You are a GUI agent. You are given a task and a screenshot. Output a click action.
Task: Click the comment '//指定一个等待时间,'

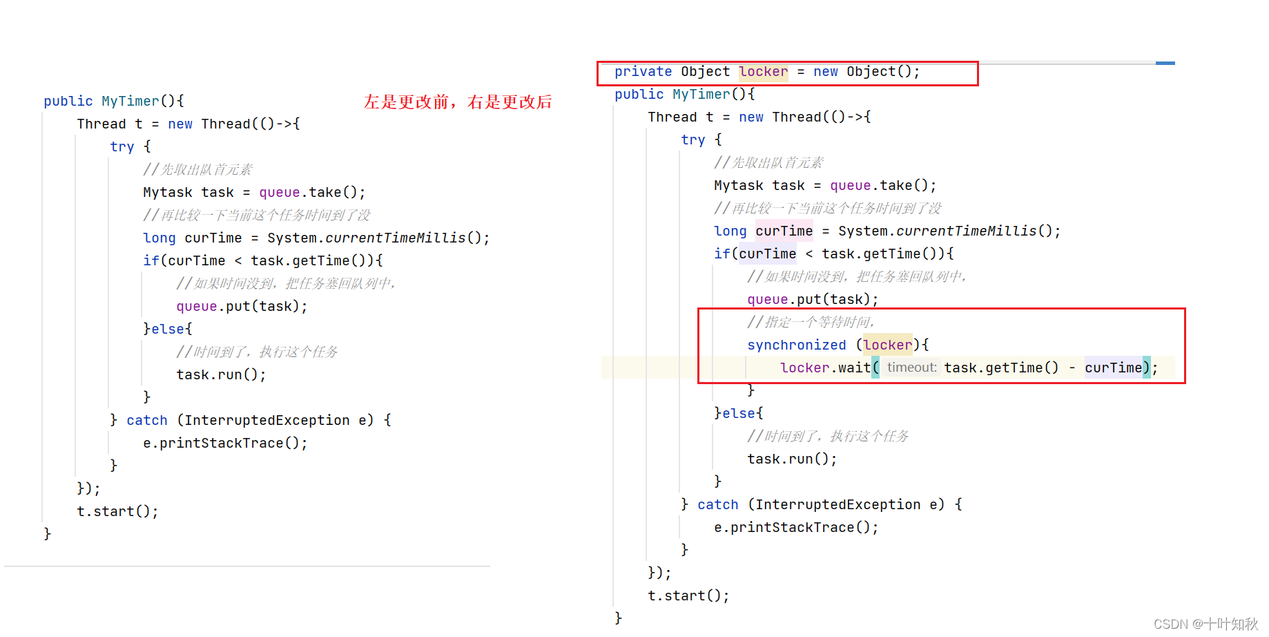coord(811,322)
